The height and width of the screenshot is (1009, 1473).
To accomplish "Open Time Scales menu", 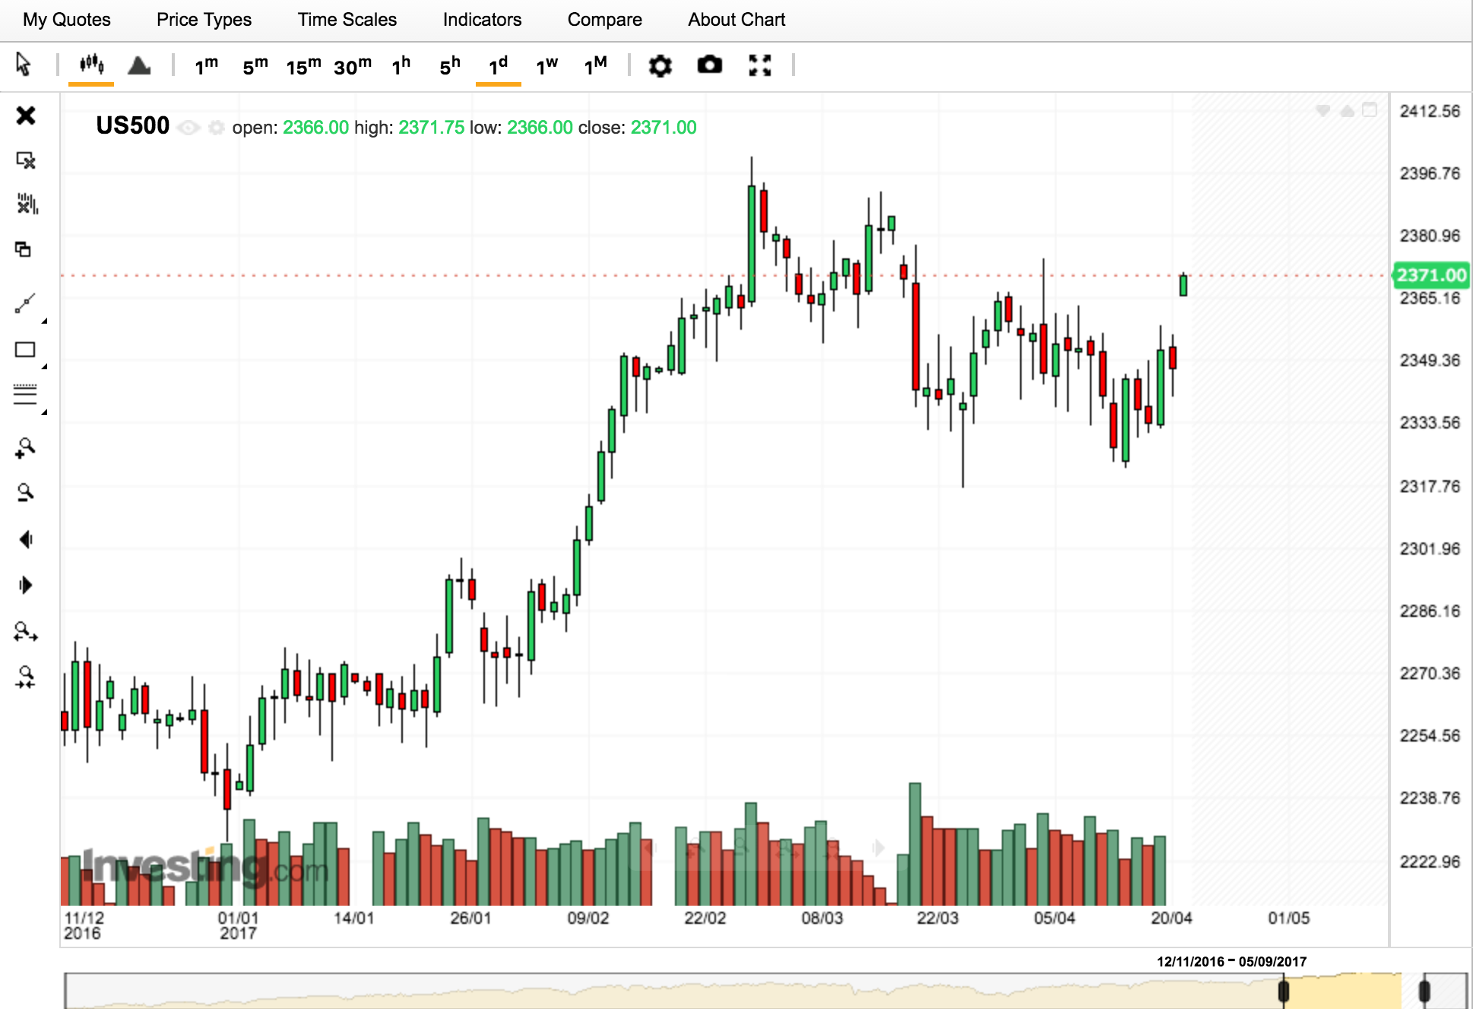I will click(x=347, y=20).
